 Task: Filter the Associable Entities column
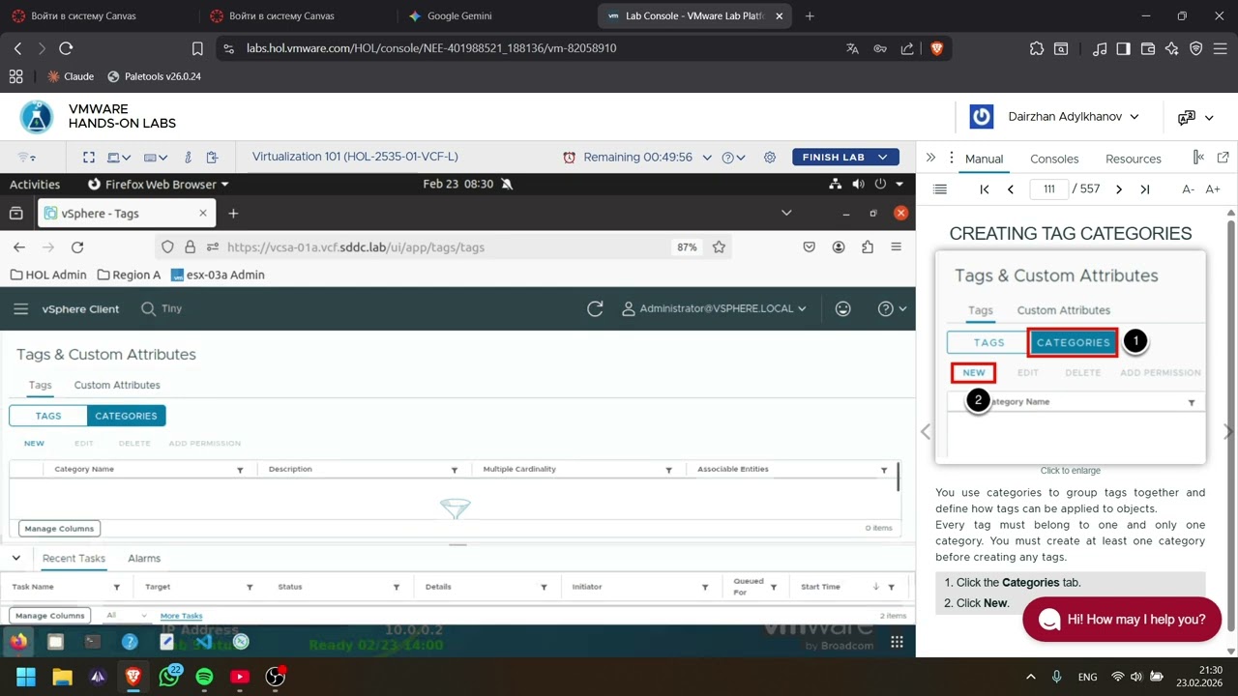(884, 470)
